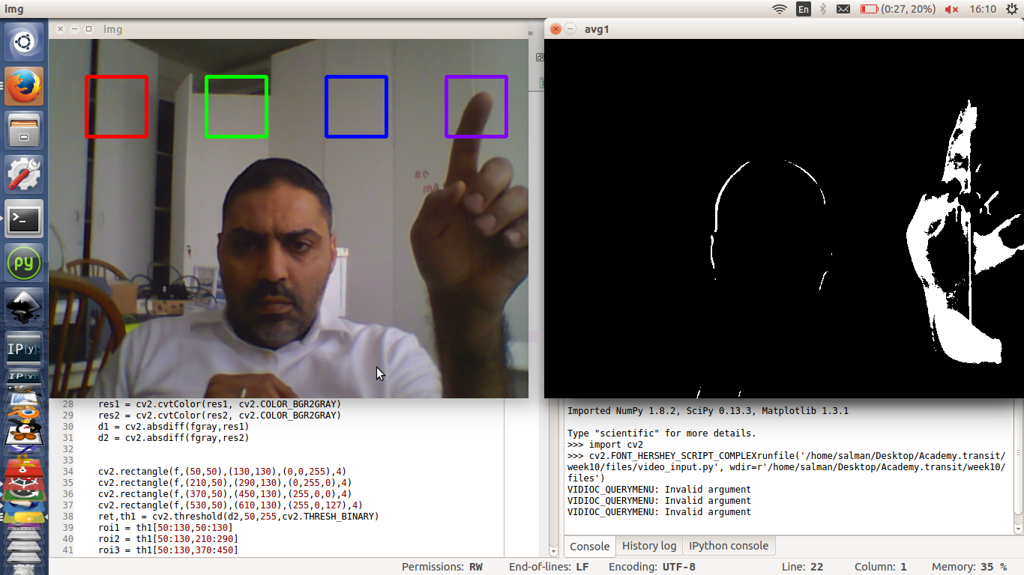The height and width of the screenshot is (575, 1024).
Task: Open the Wi-Fi network indicator
Action: click(x=780, y=9)
